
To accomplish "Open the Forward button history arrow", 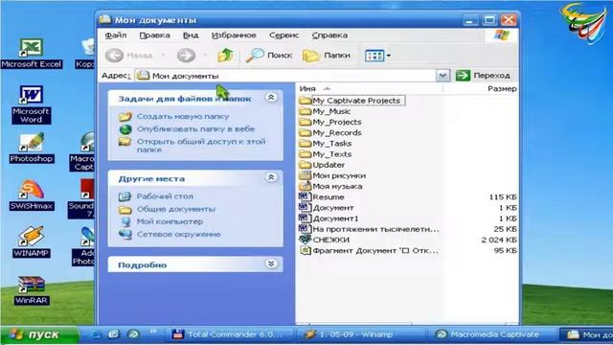I will [205, 56].
